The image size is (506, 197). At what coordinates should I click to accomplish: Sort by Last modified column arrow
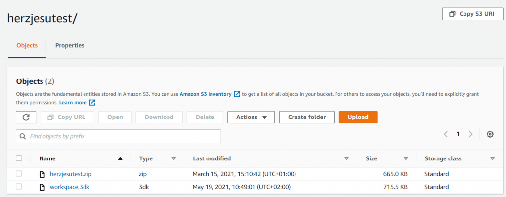point(347,158)
